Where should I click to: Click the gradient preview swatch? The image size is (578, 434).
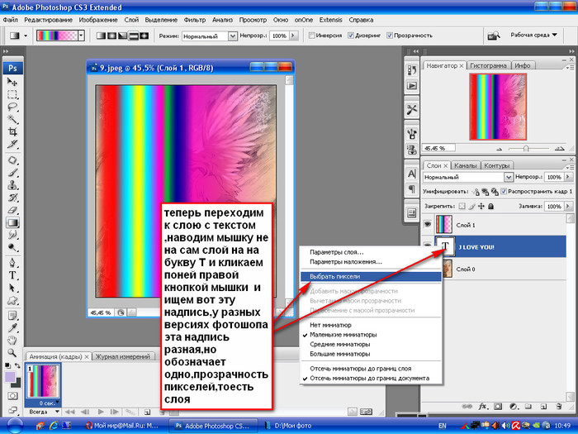(57, 36)
